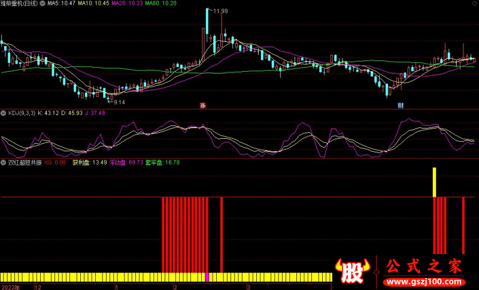Open the 双红超短共振 indicator dropdown arrow
The width and height of the screenshot is (479, 290).
[3, 162]
